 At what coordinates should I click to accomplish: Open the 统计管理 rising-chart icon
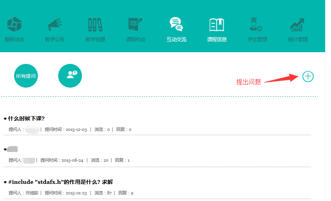tap(297, 25)
